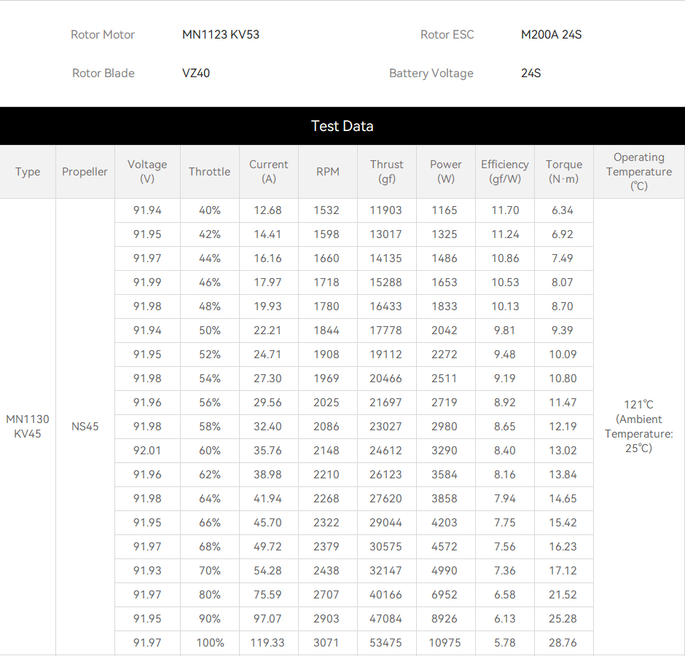
Task: Select the 100% throttle cell
Action: [210, 642]
